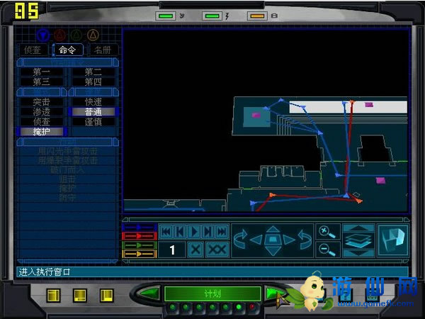Screen dimensions: 425x319
Task: Select the red team triangle icon
Action: 60,35
